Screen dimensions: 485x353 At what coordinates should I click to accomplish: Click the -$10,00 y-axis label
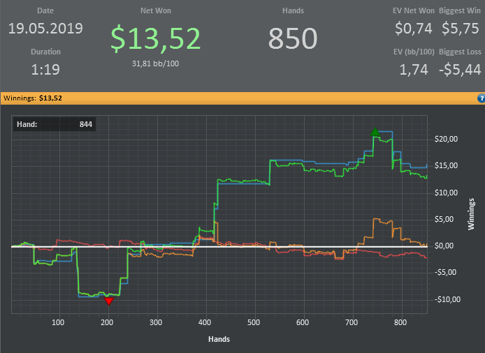[447, 299]
